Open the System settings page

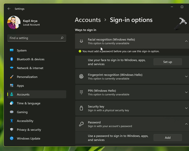pos(22,51)
